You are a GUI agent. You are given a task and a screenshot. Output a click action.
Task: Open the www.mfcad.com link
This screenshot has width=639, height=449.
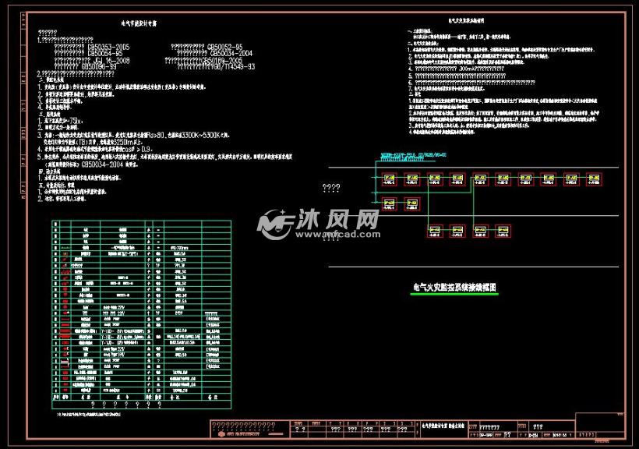337,234
